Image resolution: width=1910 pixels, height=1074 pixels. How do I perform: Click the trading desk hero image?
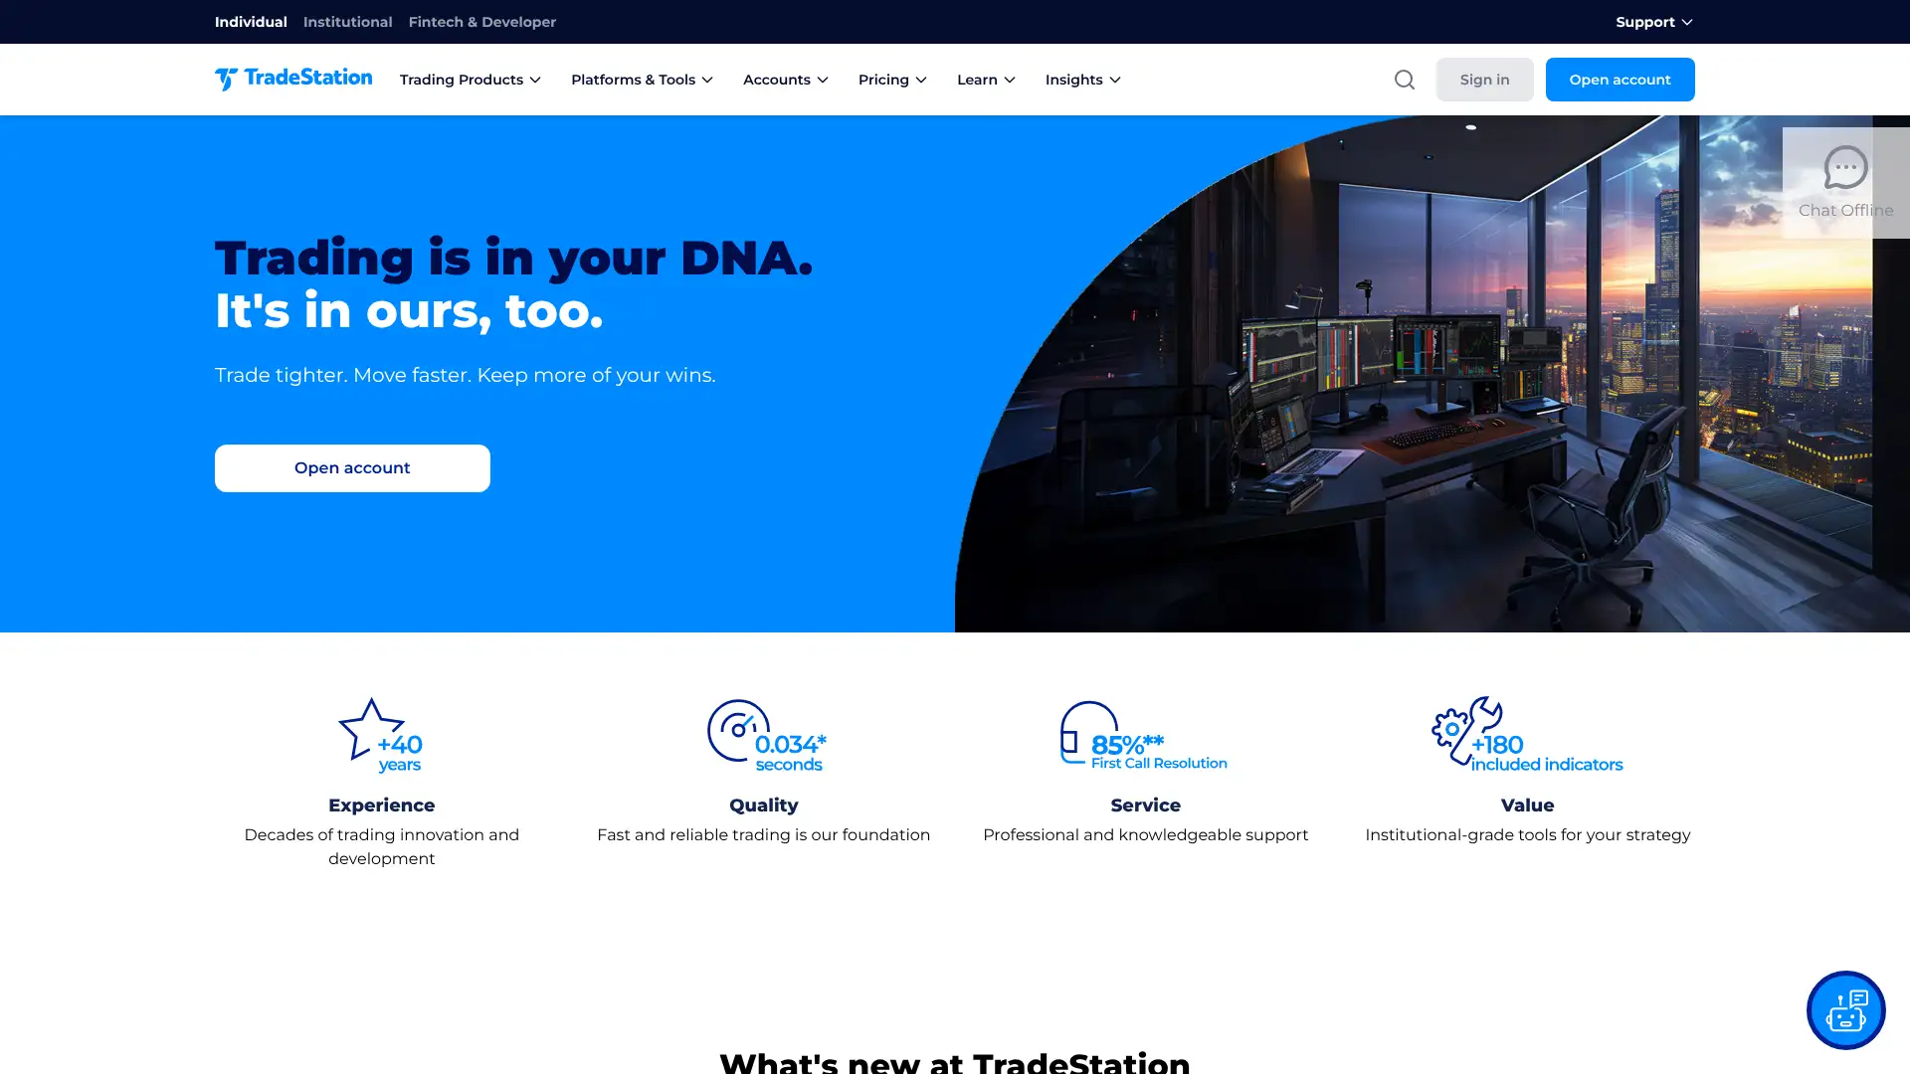coord(1432,374)
